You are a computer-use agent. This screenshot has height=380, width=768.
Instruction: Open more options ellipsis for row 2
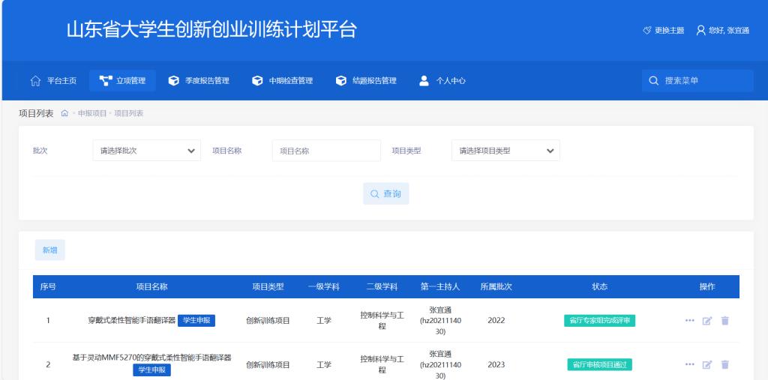[689, 365]
